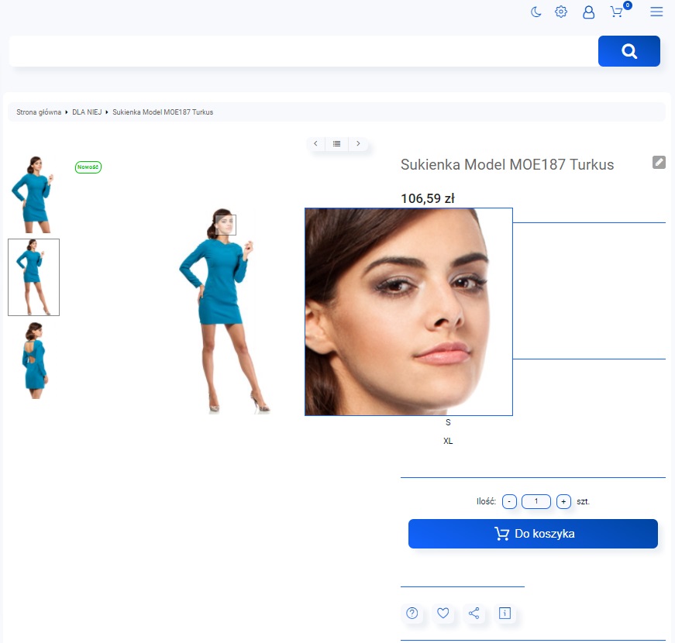Decrease quantity with minus button
Screen dimensions: 675x643
(x=509, y=501)
